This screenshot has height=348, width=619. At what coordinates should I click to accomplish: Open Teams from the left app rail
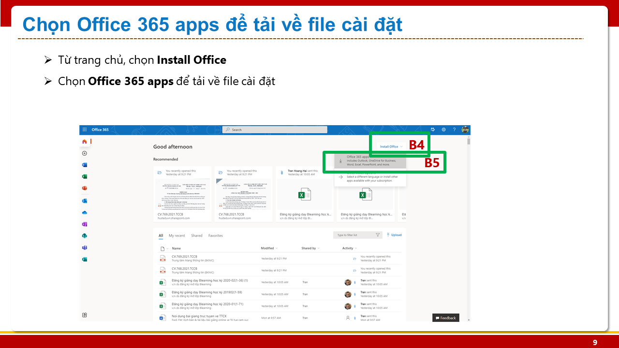84,247
